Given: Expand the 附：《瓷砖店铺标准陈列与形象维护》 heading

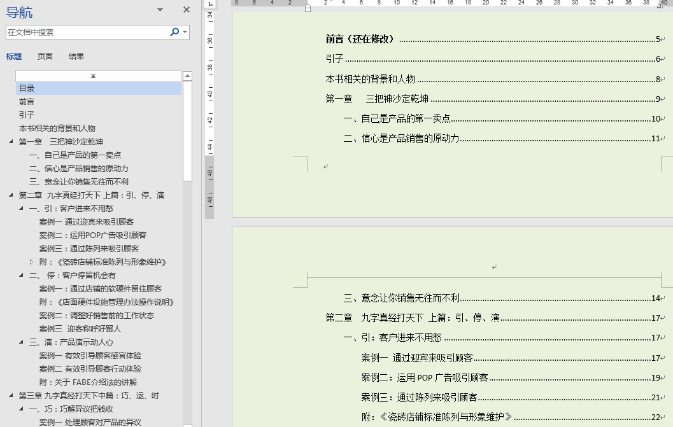Looking at the screenshot, I should click(32, 262).
